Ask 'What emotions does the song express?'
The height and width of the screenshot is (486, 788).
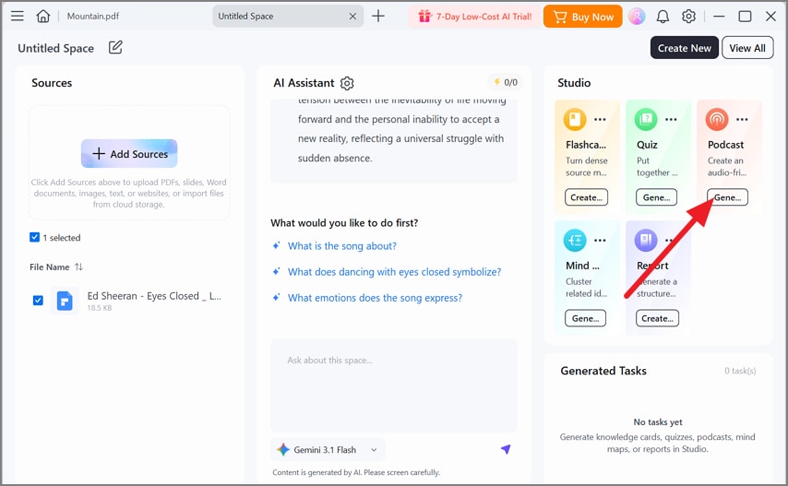coord(375,298)
